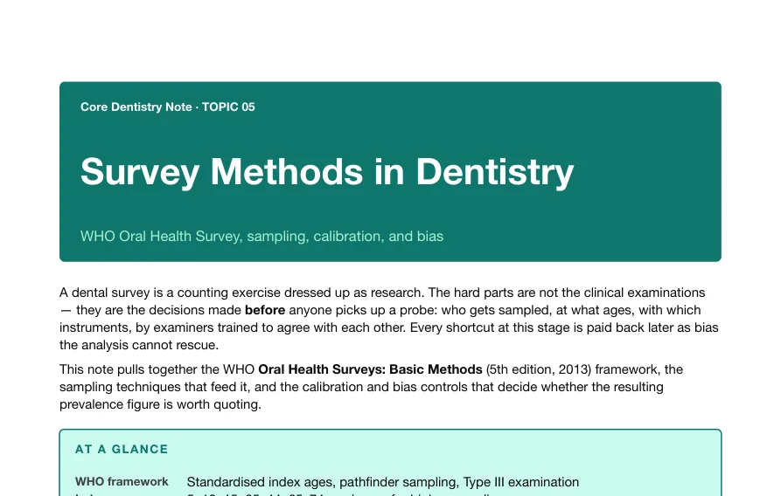Click bold "Oral Health Surveys: Basic Methods" text
This screenshot has width=781, height=496.
370,369
